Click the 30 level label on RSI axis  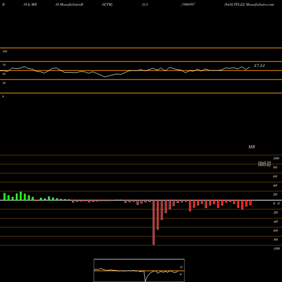4,83
